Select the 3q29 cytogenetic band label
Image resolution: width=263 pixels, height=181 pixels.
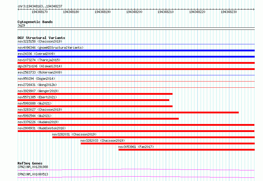(x=21, y=25)
